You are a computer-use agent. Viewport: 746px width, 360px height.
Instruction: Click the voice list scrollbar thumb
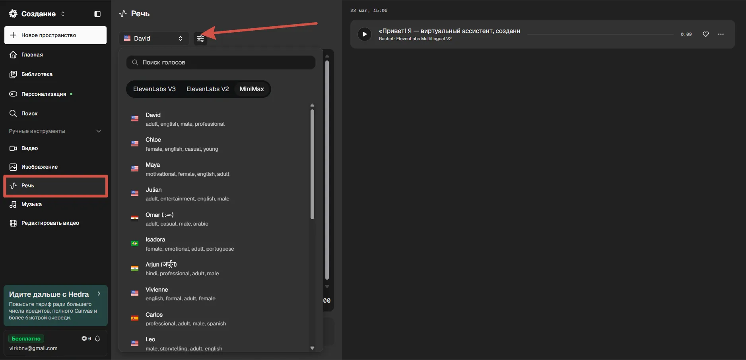click(x=312, y=164)
